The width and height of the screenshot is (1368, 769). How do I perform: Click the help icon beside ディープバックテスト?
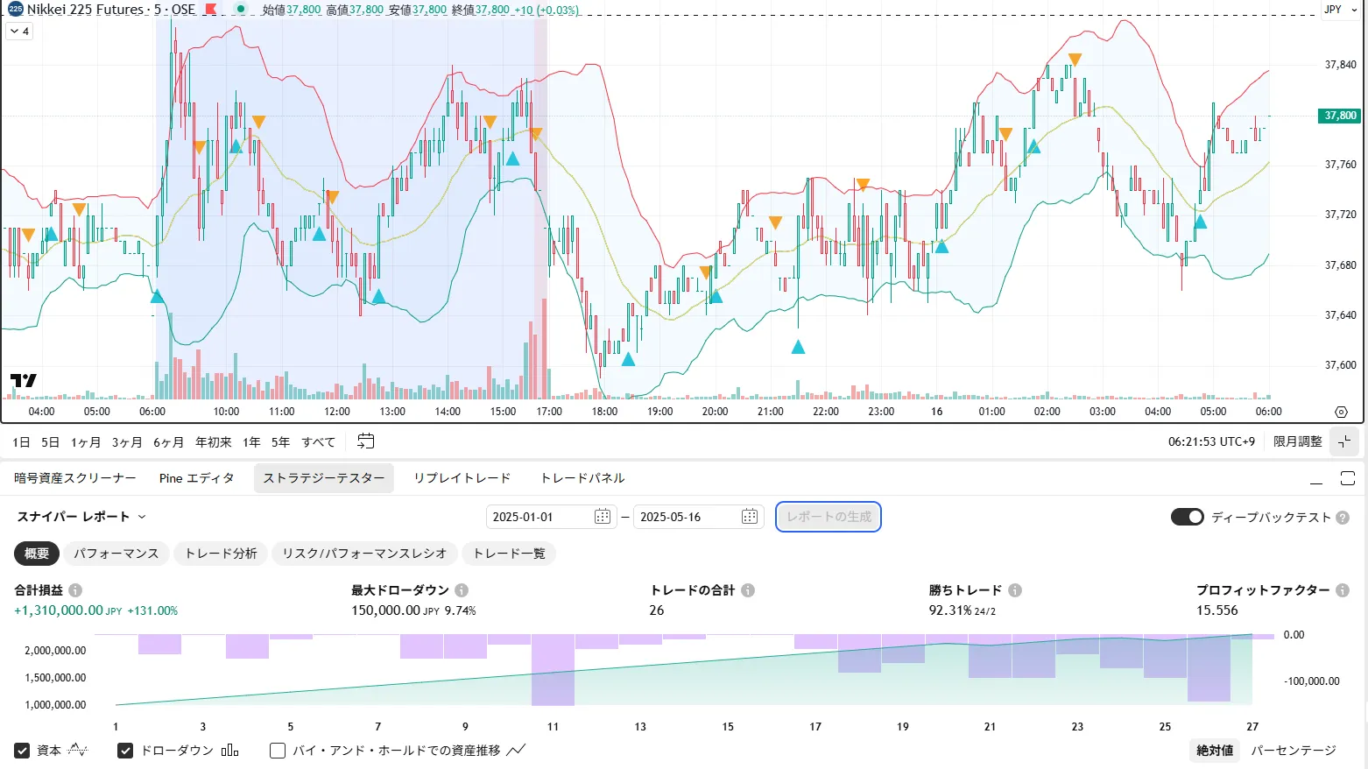tap(1343, 518)
